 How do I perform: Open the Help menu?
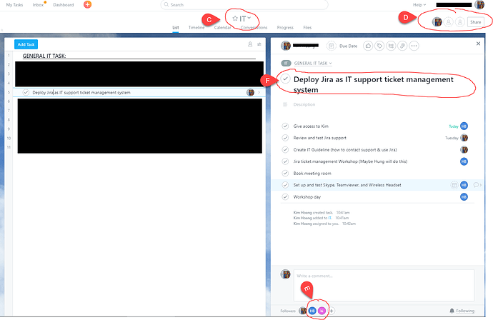tap(419, 5)
